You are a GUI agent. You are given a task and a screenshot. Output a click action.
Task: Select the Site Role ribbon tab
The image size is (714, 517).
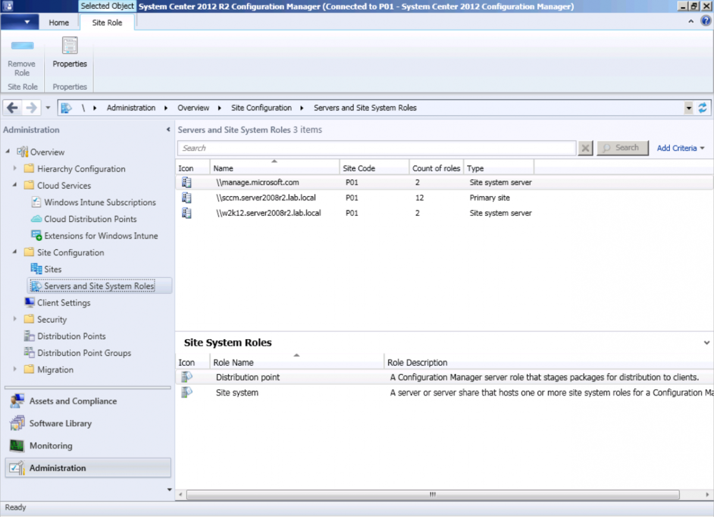click(107, 23)
